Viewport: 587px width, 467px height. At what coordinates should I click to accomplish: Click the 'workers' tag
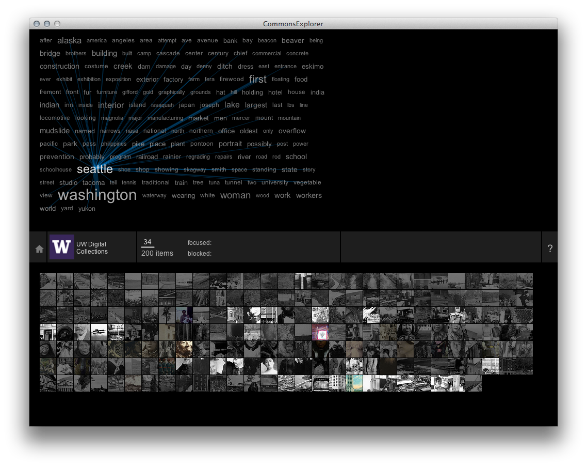click(309, 195)
